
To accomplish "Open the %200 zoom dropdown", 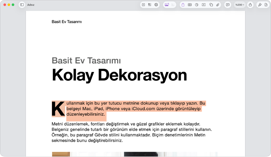I will [x=240, y=5].
